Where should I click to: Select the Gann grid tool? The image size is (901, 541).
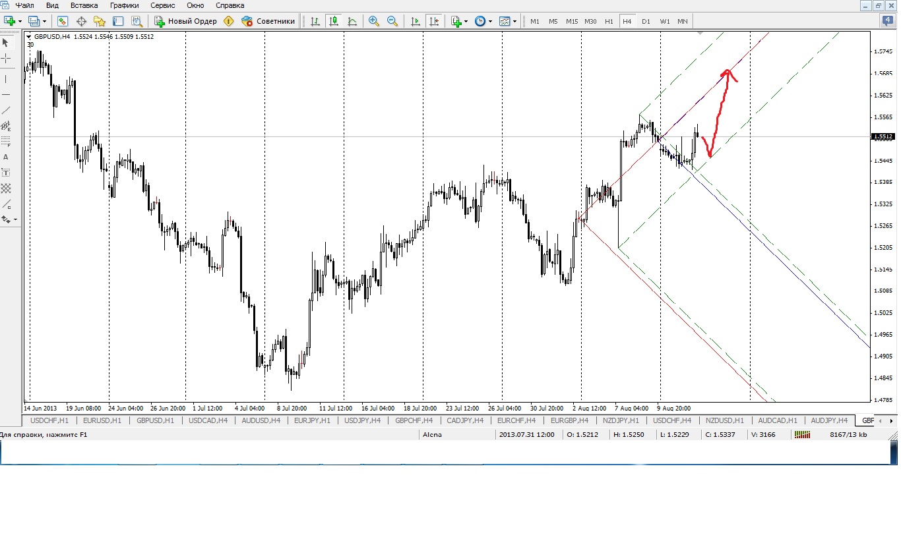(6, 188)
